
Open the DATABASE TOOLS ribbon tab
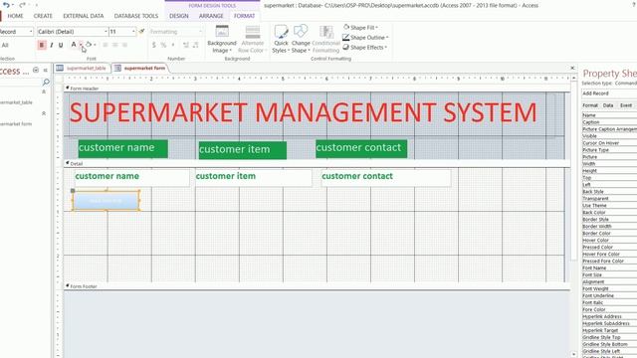[136, 16]
